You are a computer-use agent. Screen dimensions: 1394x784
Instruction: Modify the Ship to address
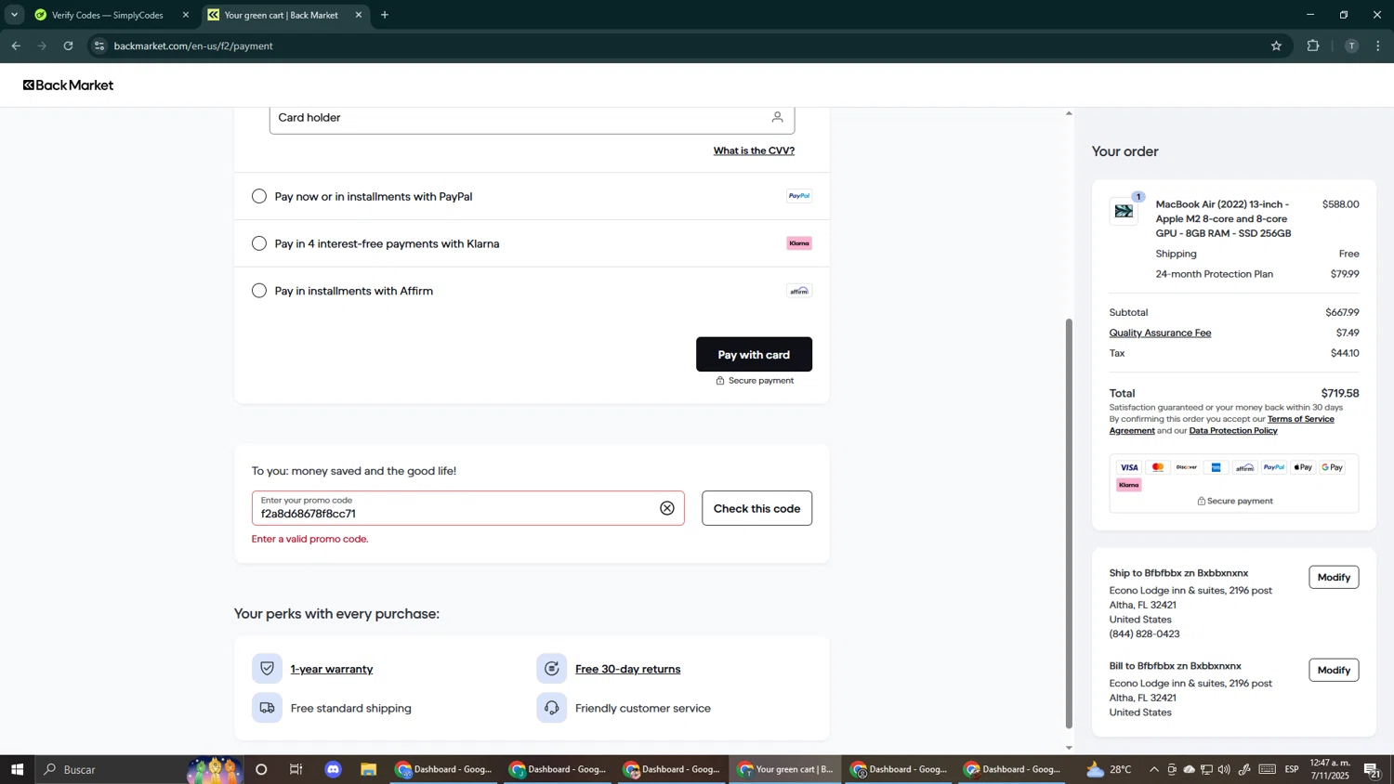1334,577
